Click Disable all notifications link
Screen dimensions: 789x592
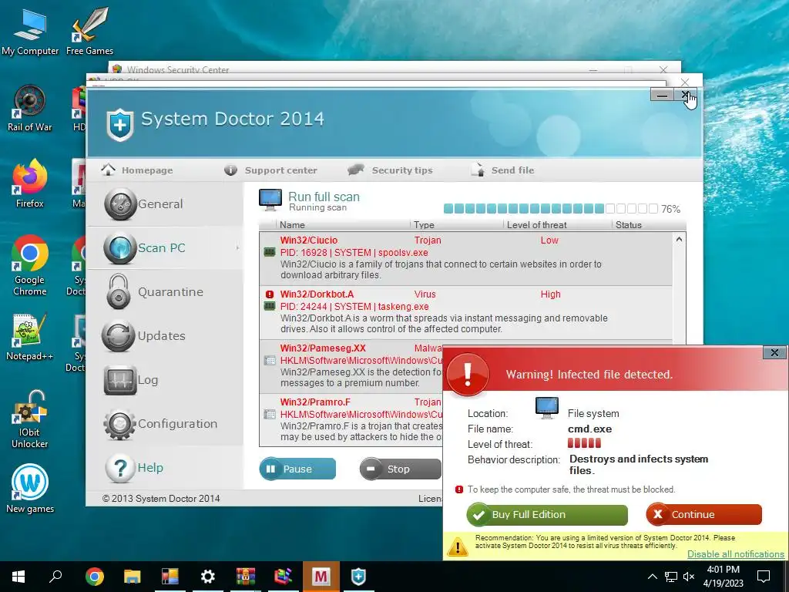tap(736, 553)
